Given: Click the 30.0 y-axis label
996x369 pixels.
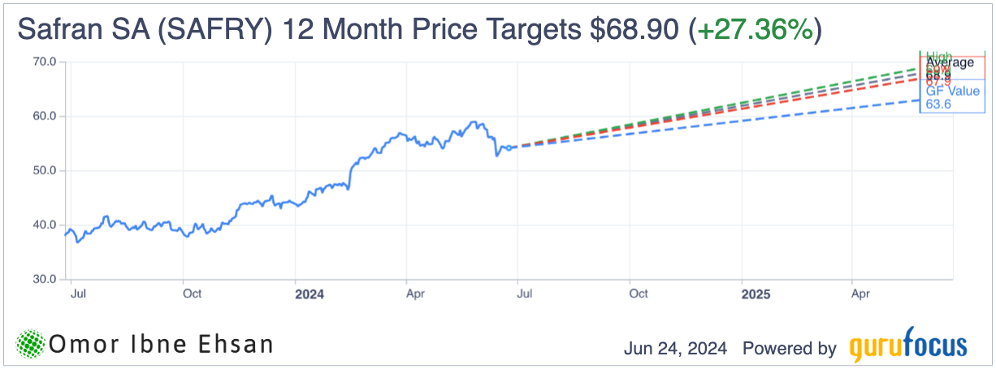Looking at the screenshot, I should tap(44, 279).
